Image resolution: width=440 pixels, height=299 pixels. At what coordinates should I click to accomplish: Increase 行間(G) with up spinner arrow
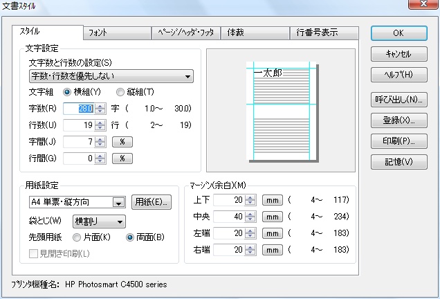[100, 156]
